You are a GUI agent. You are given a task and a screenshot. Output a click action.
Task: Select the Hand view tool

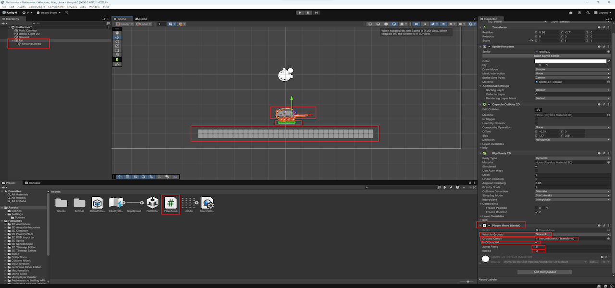pos(117,33)
